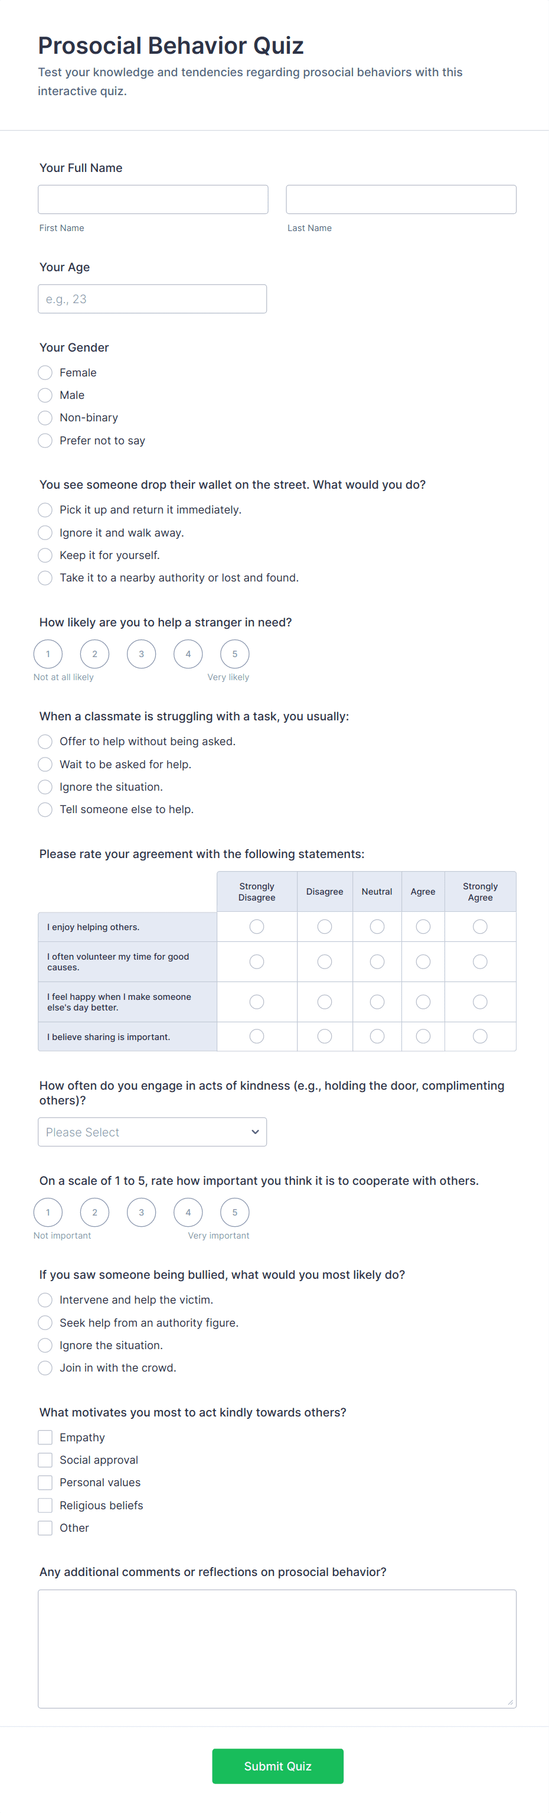Image resolution: width=549 pixels, height=1813 pixels.
Task: Select the Non-binary gender option
Action: (45, 418)
